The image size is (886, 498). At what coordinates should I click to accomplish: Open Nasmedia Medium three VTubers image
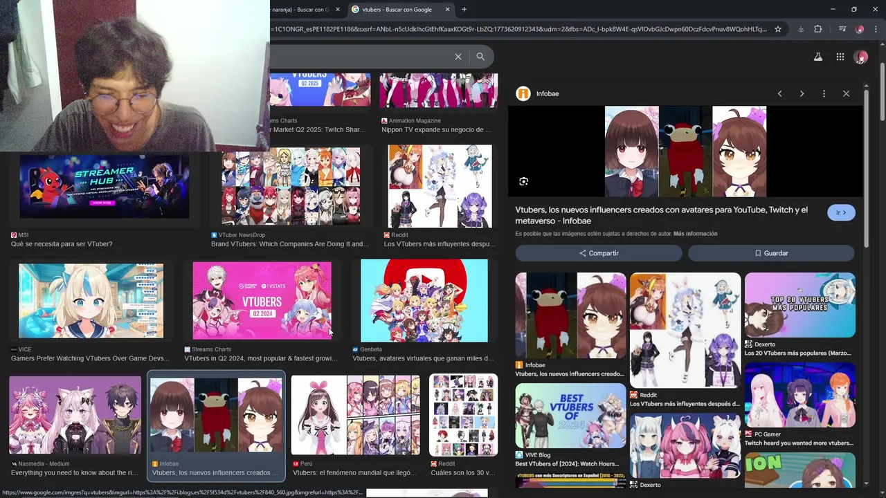click(75, 415)
